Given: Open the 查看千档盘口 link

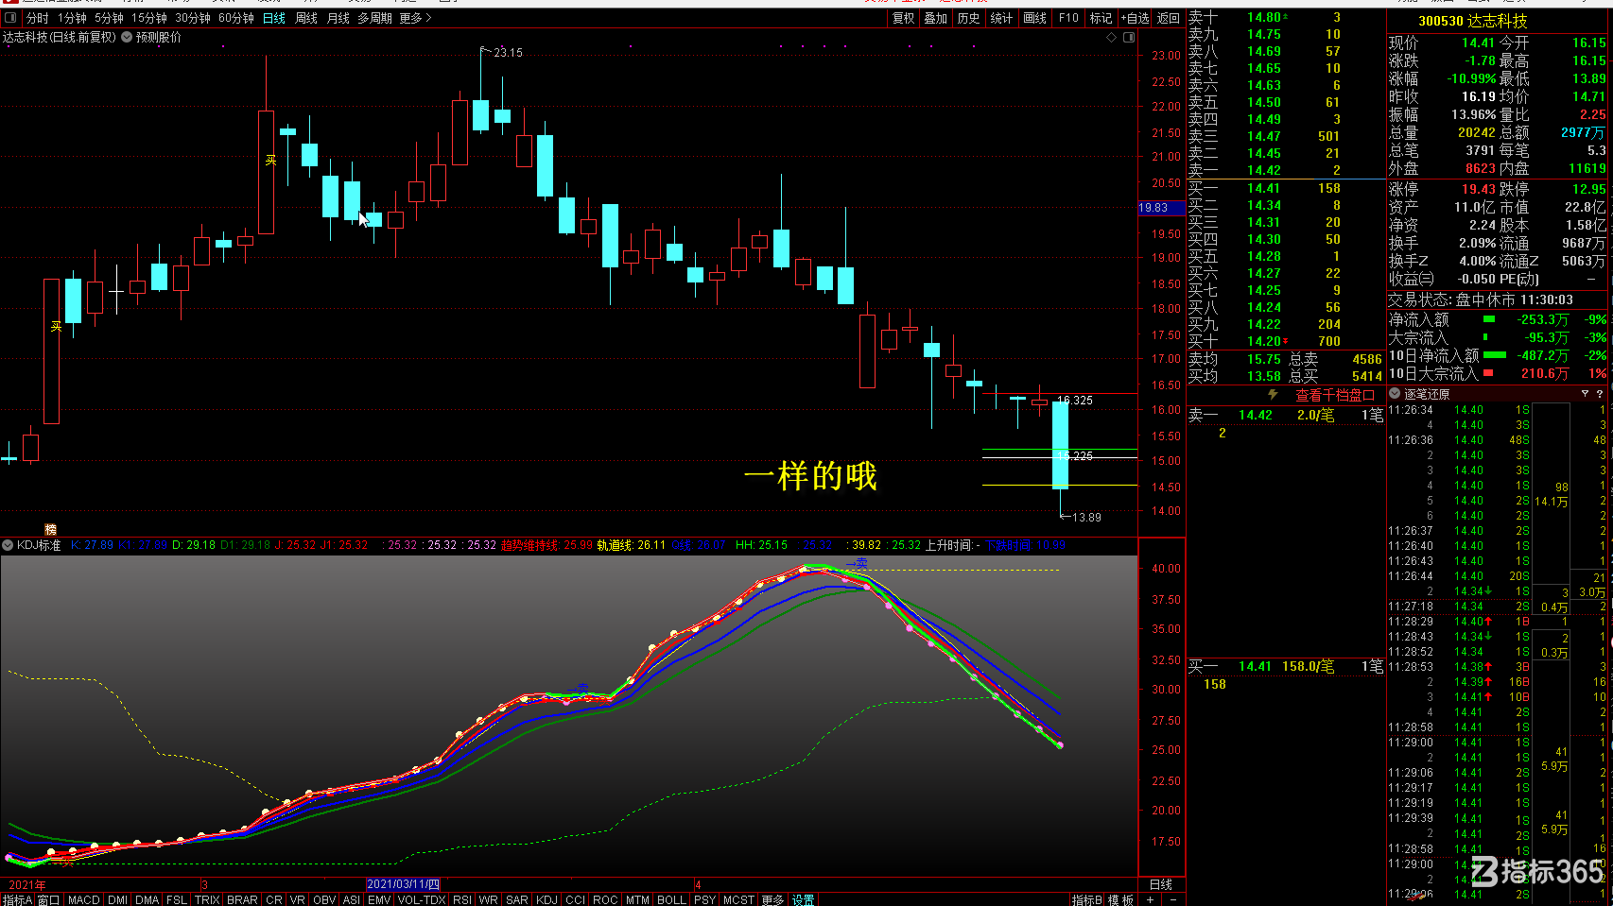Looking at the screenshot, I should coord(1335,395).
